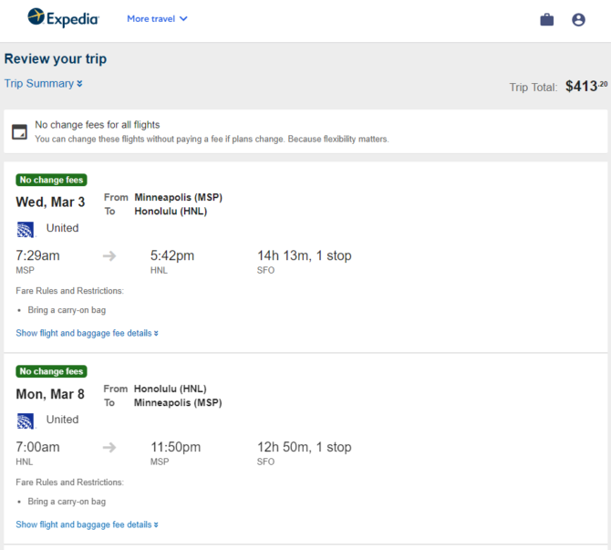Click the 14h 13m, 1 stop duration
Screen dimensions: 611x550
(304, 255)
